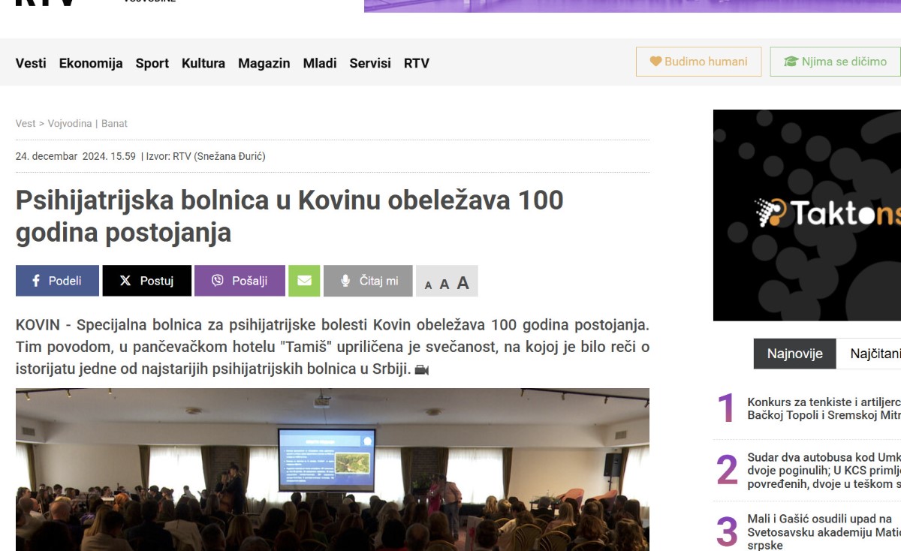Select the smallest font size A
Image resolution: width=901 pixels, height=551 pixels.
[429, 285]
